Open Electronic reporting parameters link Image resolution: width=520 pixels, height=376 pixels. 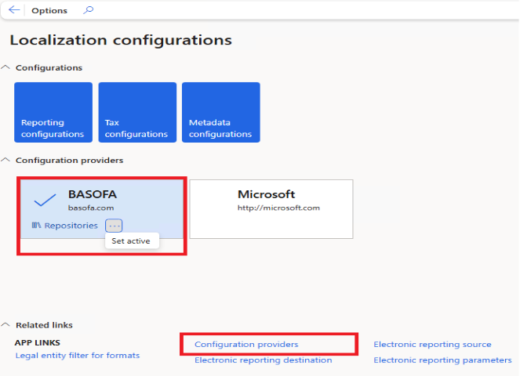tap(442, 360)
